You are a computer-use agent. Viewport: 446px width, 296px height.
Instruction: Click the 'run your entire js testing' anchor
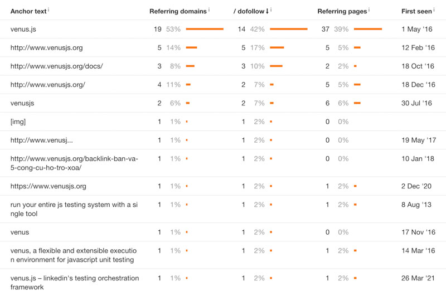point(74,209)
